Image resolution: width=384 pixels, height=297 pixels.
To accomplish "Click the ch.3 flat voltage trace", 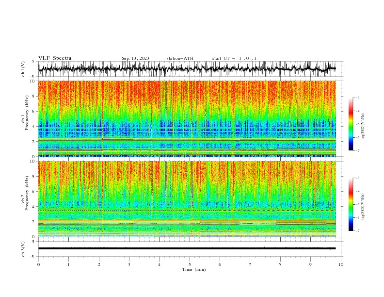I will pyautogui.click(x=187, y=248).
